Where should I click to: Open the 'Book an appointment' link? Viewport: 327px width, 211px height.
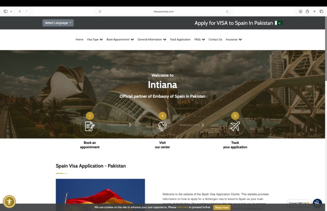tap(90, 145)
